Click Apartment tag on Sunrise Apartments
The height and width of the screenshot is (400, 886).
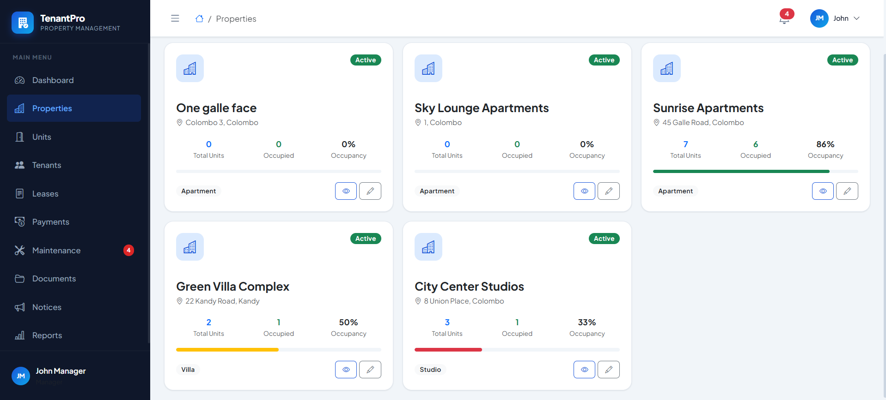coord(675,191)
